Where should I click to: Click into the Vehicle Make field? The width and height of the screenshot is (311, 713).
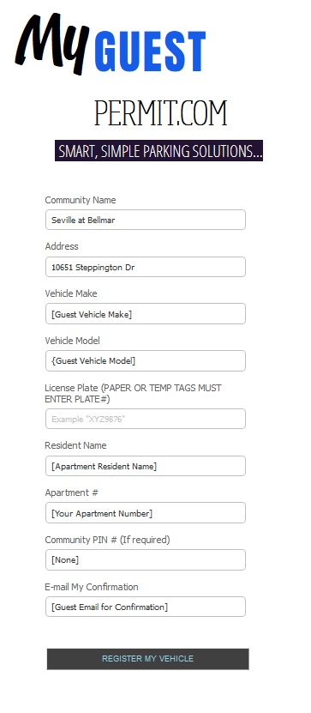146,314
